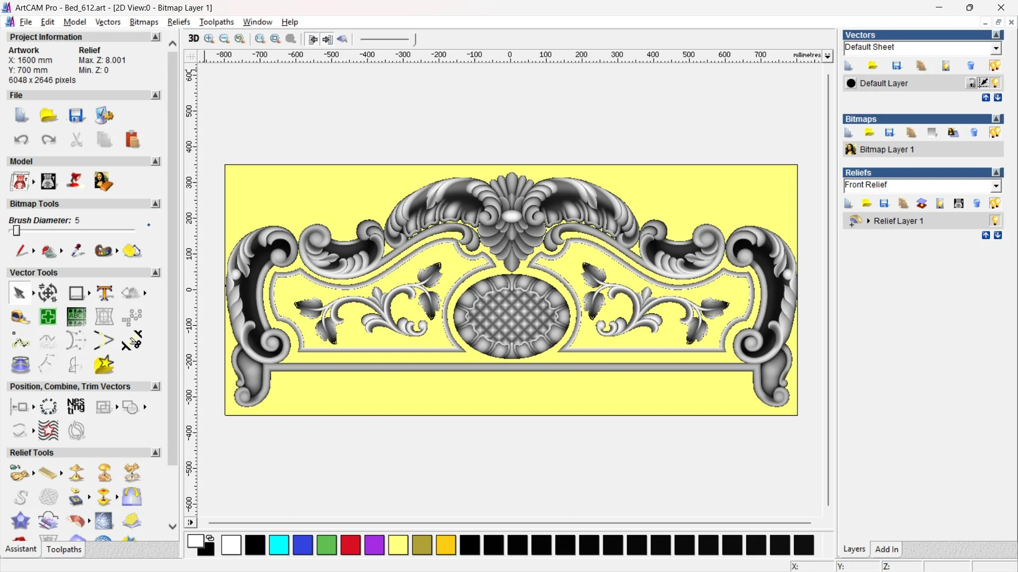Select Bitmap Layer 1 in list
This screenshot has width=1018, height=572.
(x=887, y=150)
